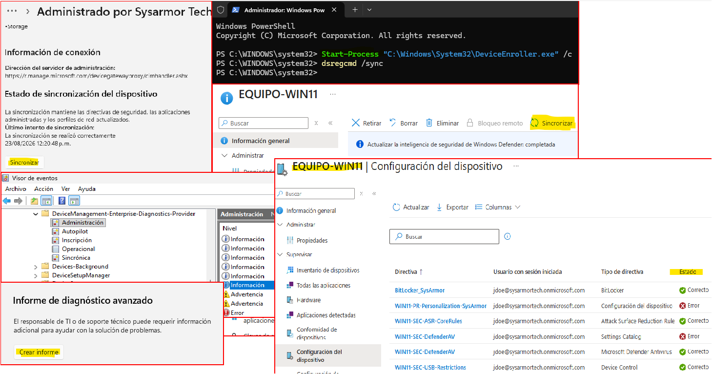Select the Operacional log in the tree
Screen dimensions: 712x374
click(73, 249)
